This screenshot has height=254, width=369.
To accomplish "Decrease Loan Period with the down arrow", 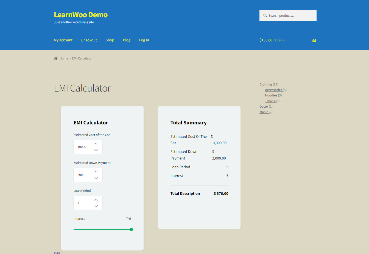I will click(96, 206).
